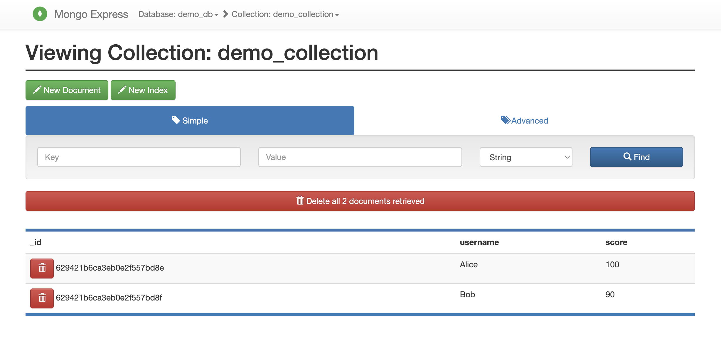
Task: Click the tag icon on the Simple tab
Action: click(x=176, y=120)
